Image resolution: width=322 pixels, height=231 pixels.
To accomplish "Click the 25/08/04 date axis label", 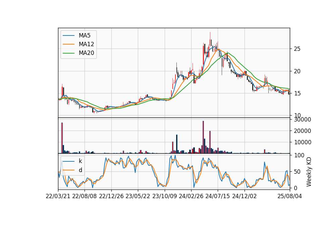I will (290, 196).
